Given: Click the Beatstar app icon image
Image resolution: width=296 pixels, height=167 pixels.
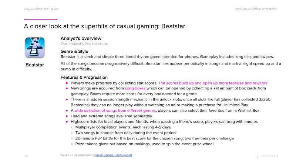Looking at the screenshot, I should [x=34, y=47].
